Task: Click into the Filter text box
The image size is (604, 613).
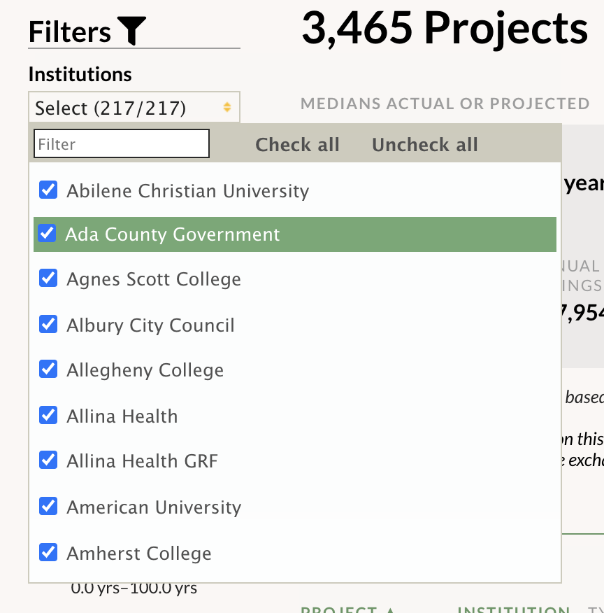Action: tap(122, 143)
